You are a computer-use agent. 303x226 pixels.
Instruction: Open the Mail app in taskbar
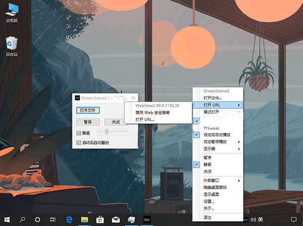pos(116,219)
